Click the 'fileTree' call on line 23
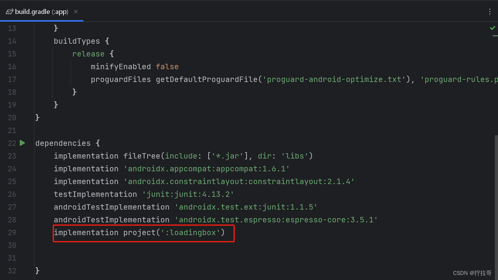Image resolution: width=498 pixels, height=280 pixels. tap(142, 156)
